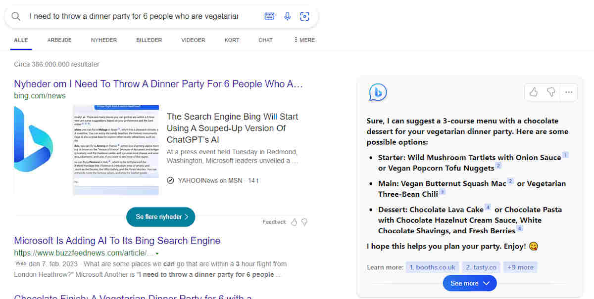Image resolution: width=594 pixels, height=299 pixels.
Task: Open buzzfeednews URL dropdown arrow
Action: [x=157, y=254]
